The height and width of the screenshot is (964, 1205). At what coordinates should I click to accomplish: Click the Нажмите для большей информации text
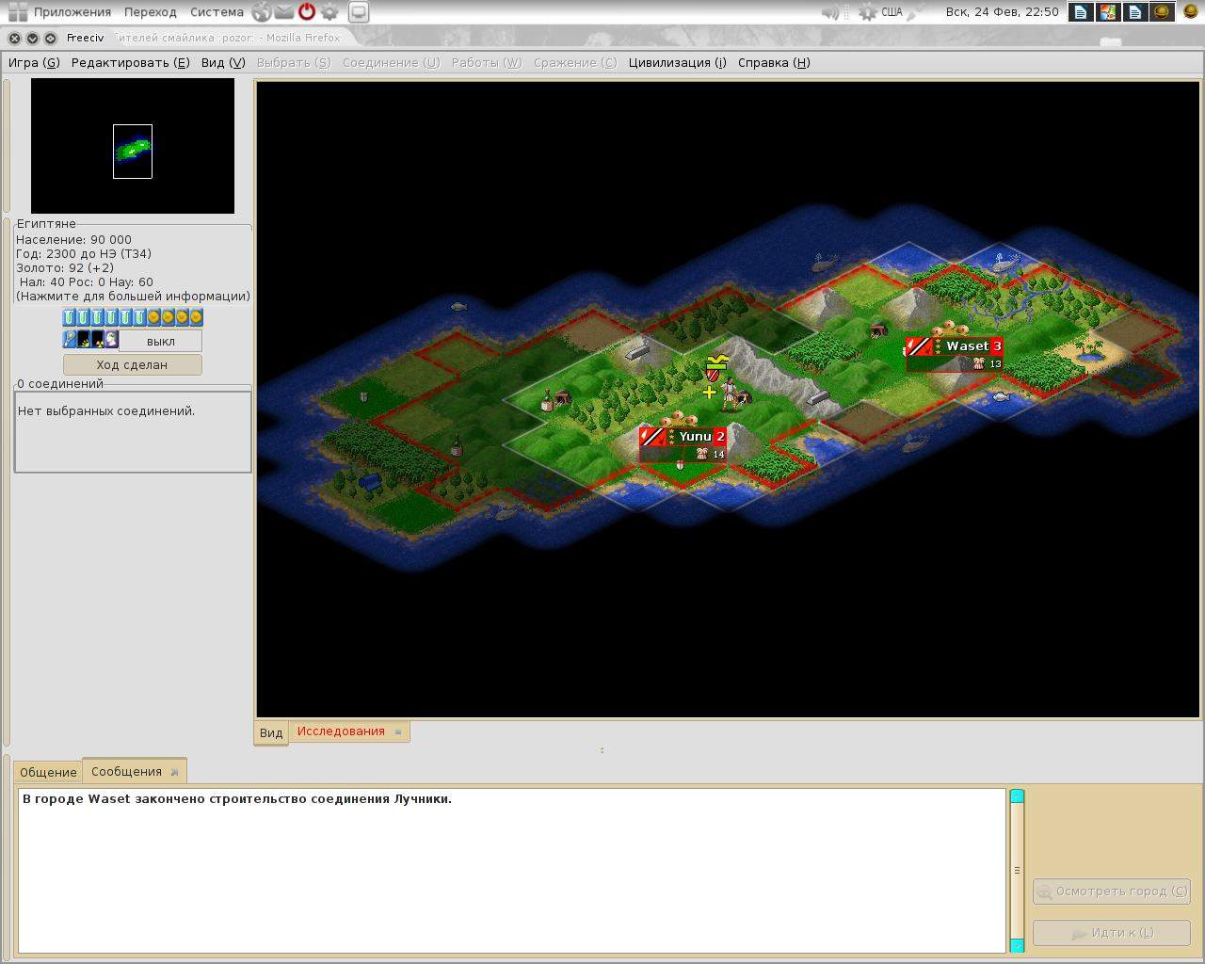click(133, 297)
